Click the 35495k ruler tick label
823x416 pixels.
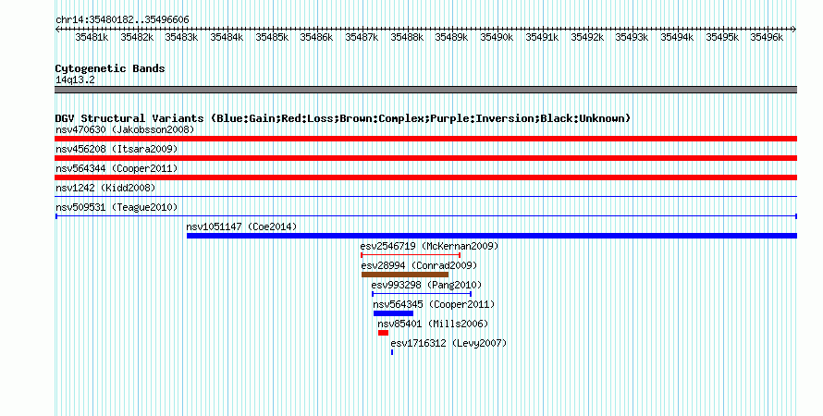pos(721,37)
